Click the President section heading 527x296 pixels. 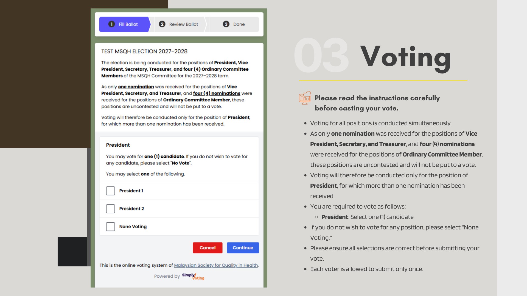[x=118, y=145]
